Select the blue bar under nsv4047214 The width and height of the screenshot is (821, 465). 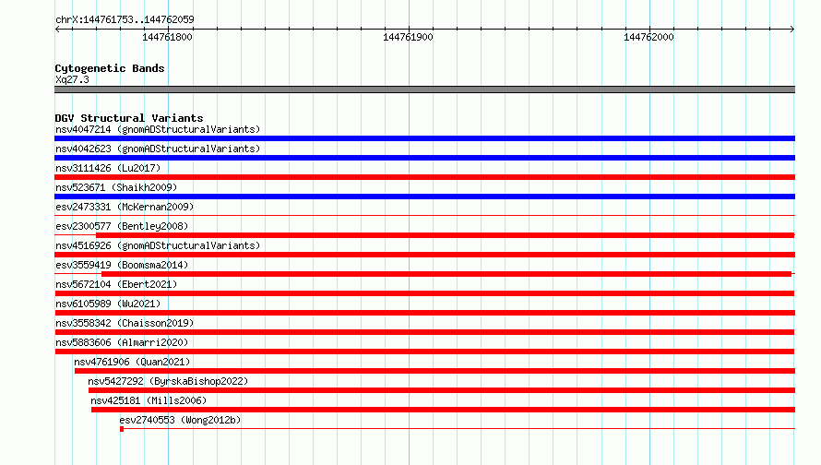[424, 138]
